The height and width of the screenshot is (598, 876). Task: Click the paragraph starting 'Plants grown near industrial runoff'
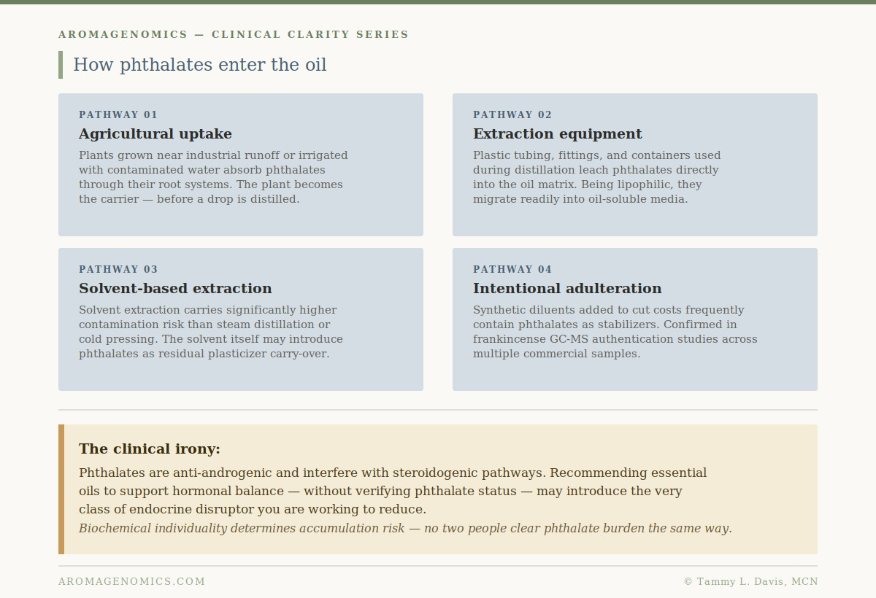(x=213, y=177)
